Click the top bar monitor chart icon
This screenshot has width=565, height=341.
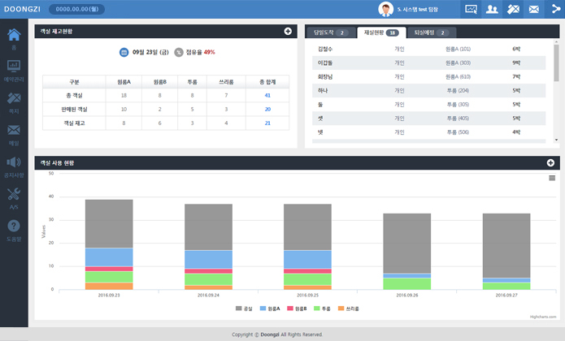[471, 9]
